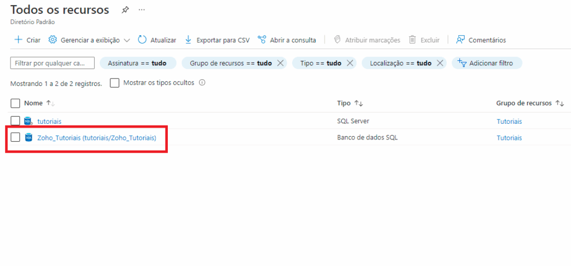
Task: Open the tutoriais resource link
Action: (x=50, y=122)
